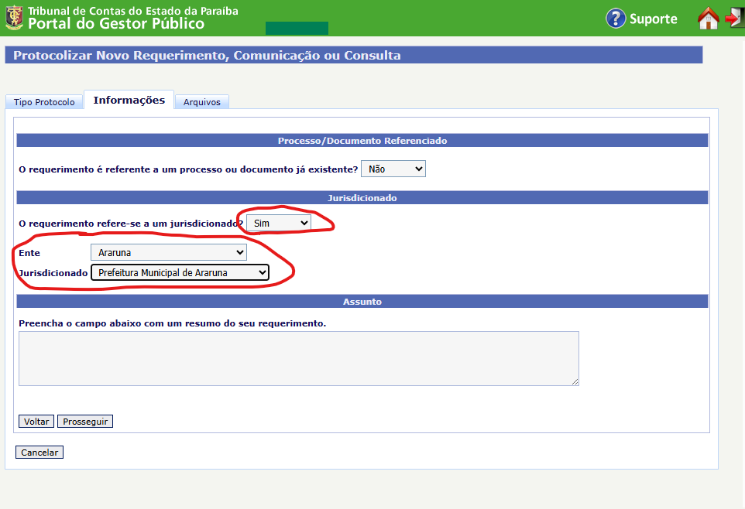This screenshot has width=745, height=509.
Task: Click the Processo/Documento Referenciado section header
Action: (362, 141)
